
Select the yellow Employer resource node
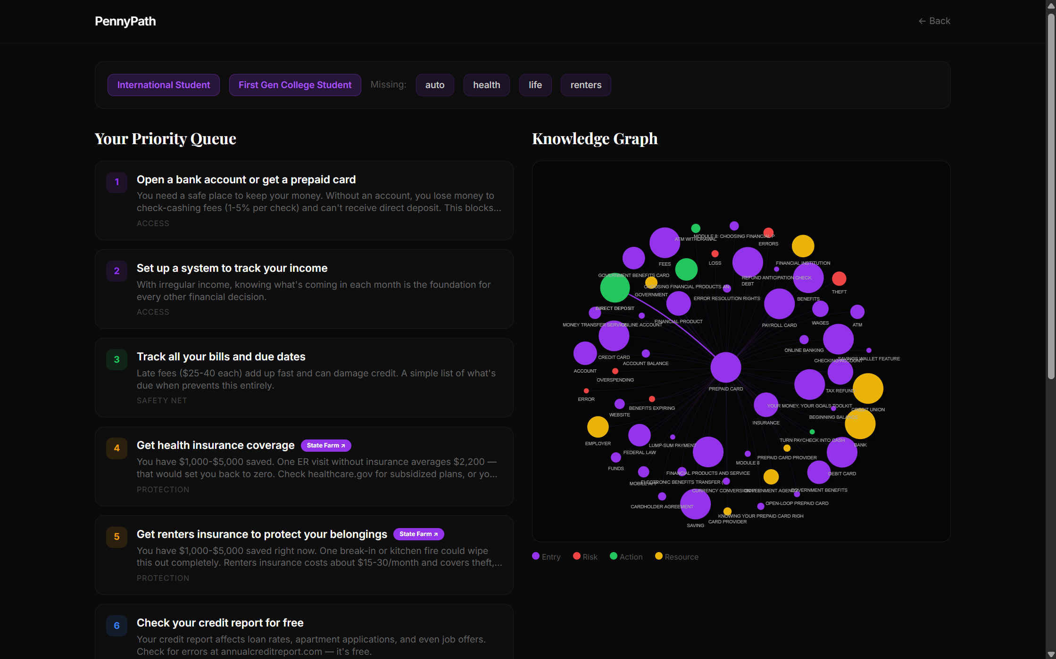(x=598, y=427)
